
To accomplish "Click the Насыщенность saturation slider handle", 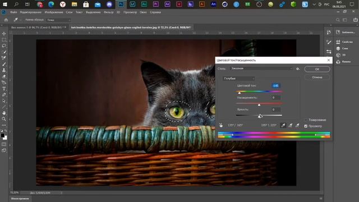I will (x=259, y=105).
